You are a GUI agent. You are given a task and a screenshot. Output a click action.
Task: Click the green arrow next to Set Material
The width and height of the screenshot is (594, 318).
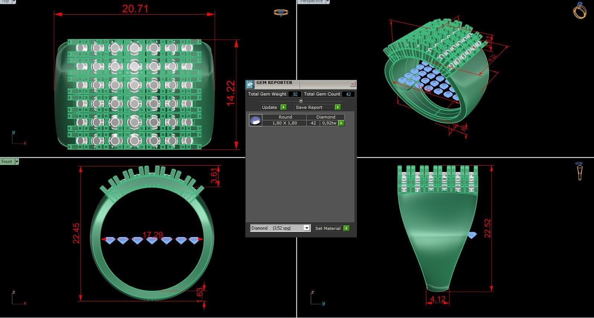346,228
